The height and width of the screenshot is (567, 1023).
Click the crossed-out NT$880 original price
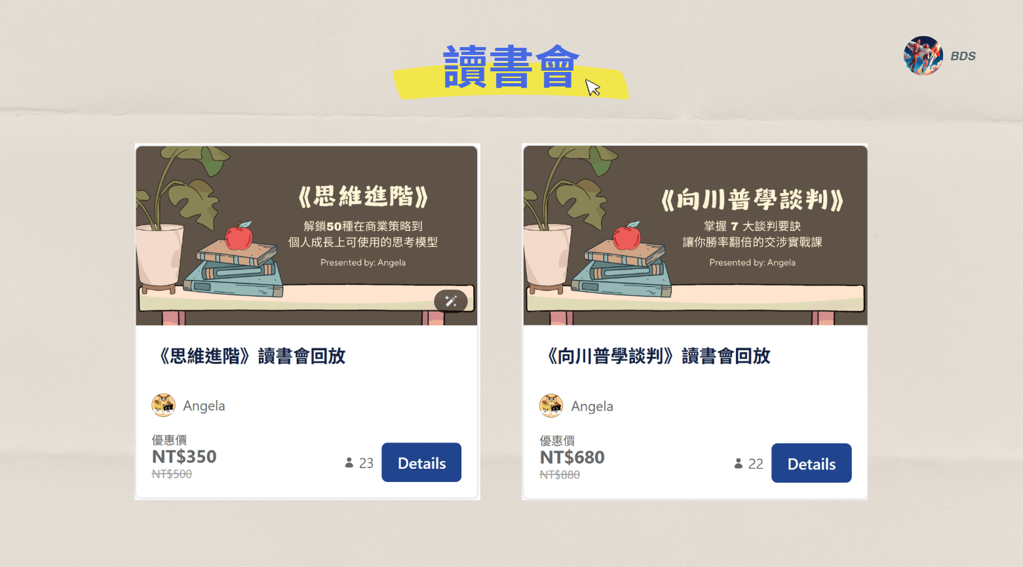pos(560,475)
